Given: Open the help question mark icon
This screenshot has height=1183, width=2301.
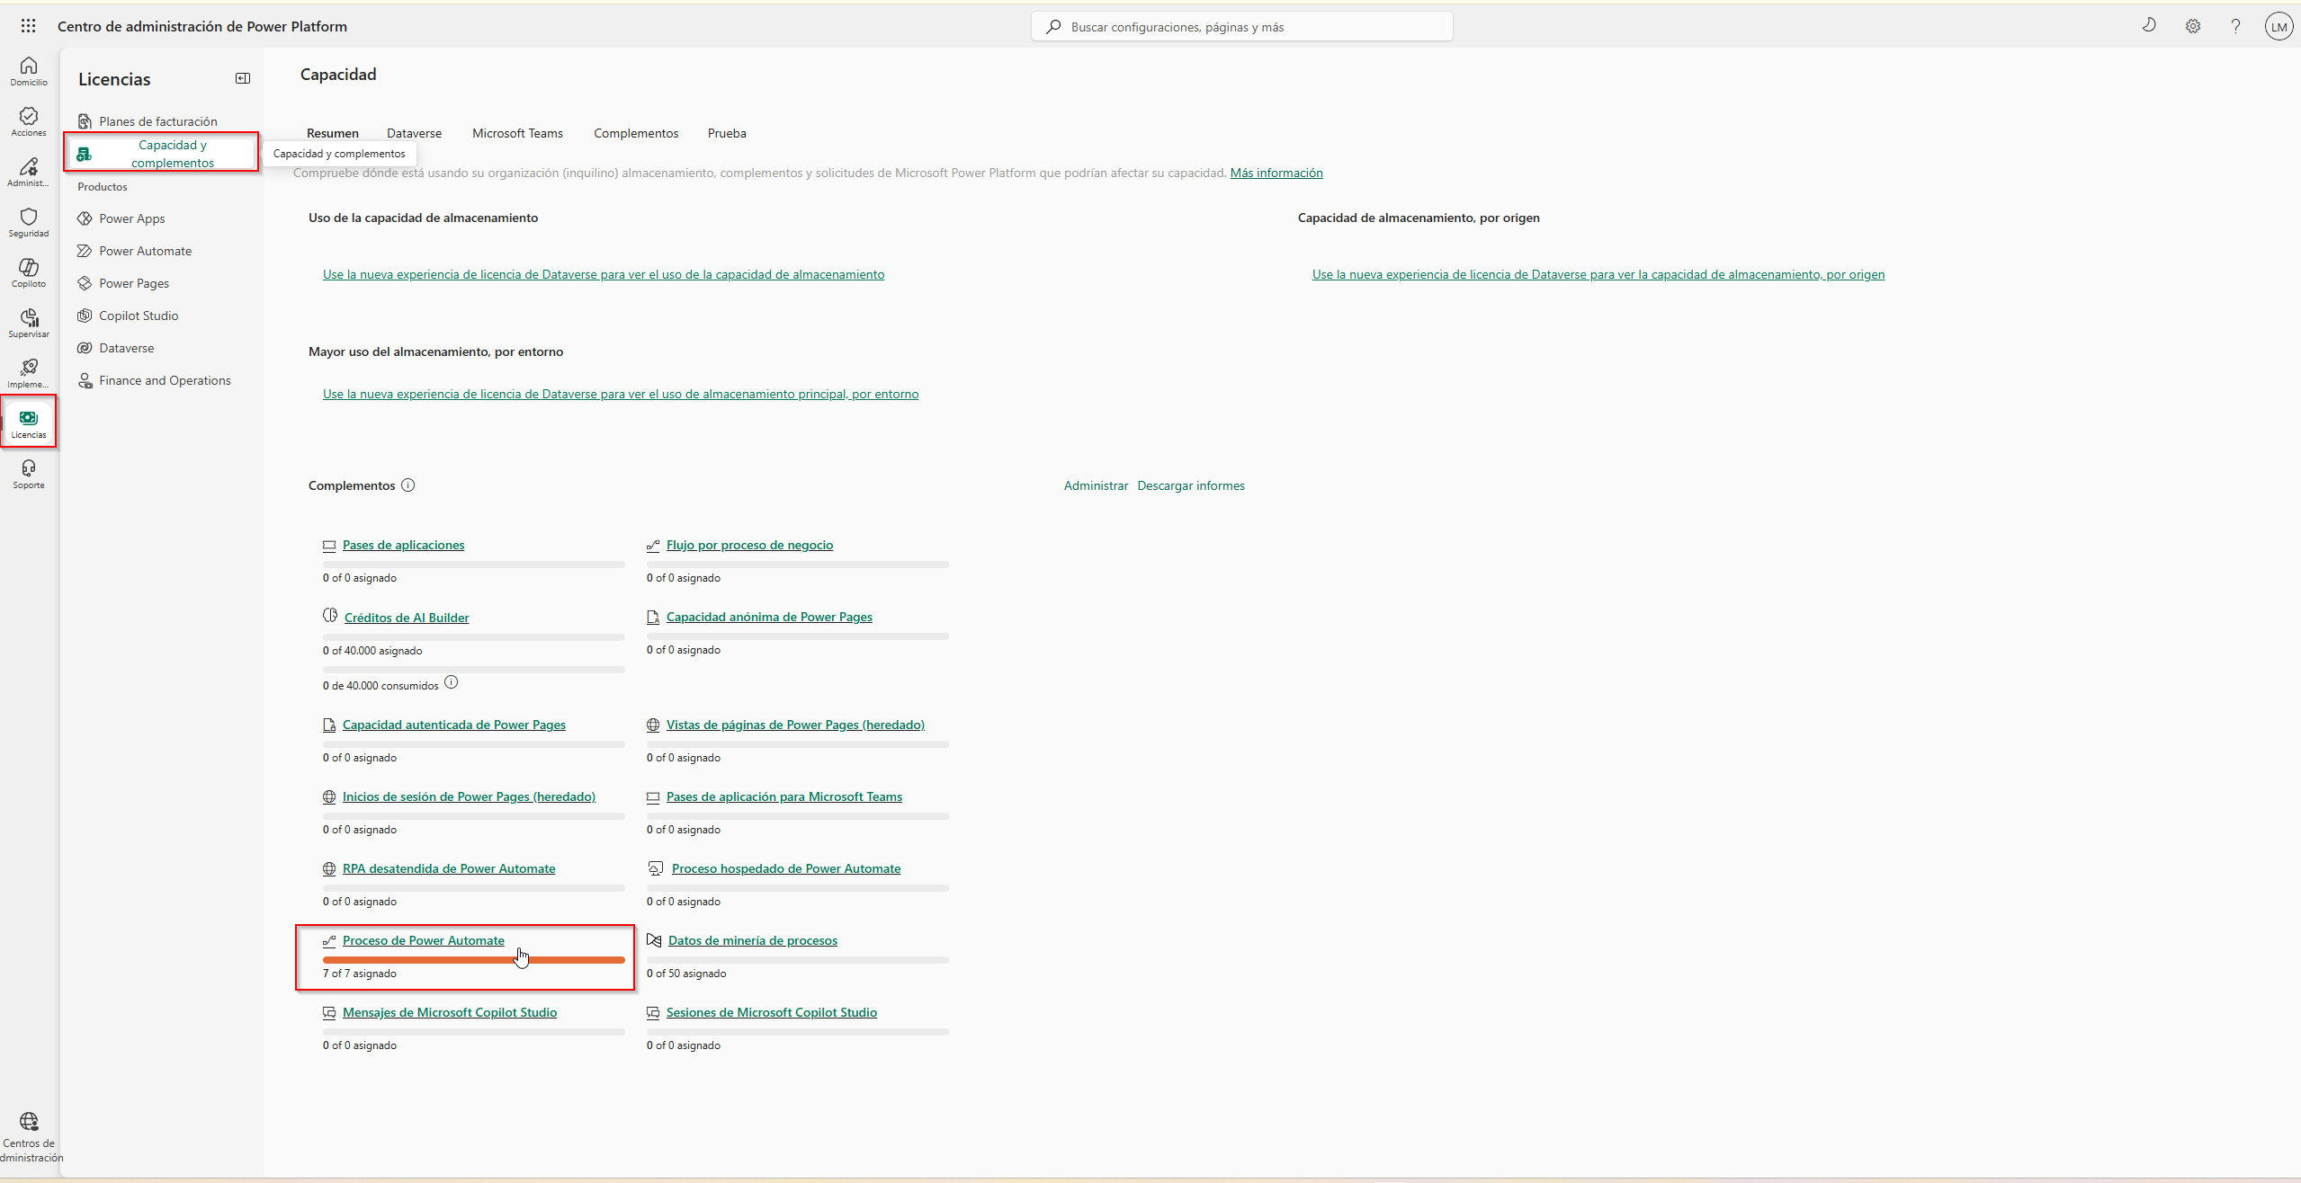Looking at the screenshot, I should point(2234,26).
